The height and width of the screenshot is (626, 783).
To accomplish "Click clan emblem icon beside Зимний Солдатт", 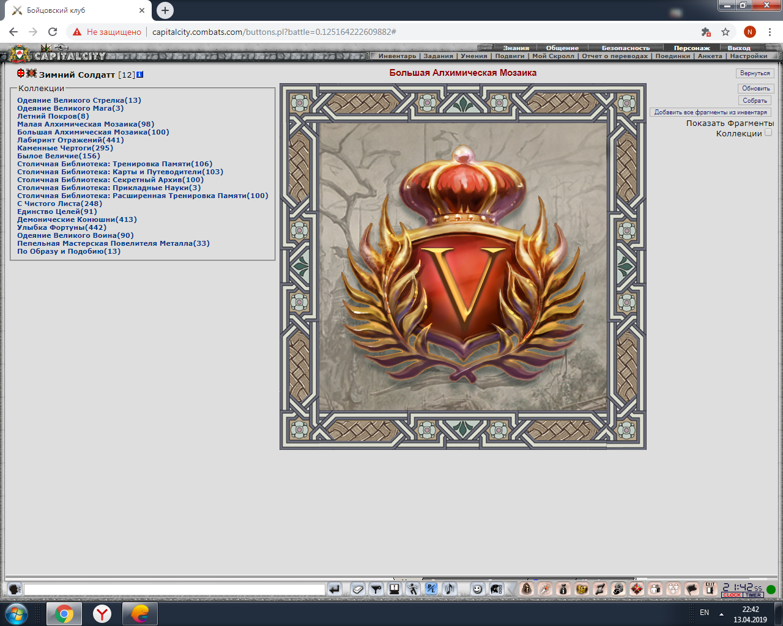I will [32, 73].
